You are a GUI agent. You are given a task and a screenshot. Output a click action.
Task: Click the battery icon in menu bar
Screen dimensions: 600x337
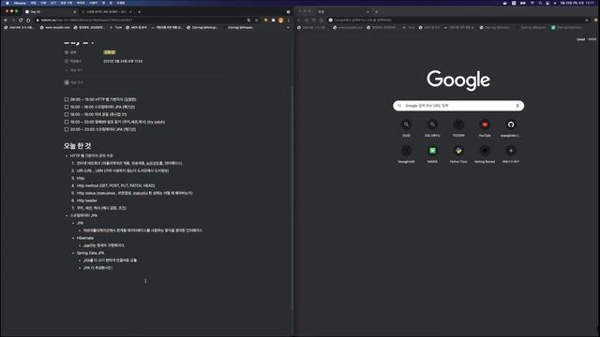[523, 3]
